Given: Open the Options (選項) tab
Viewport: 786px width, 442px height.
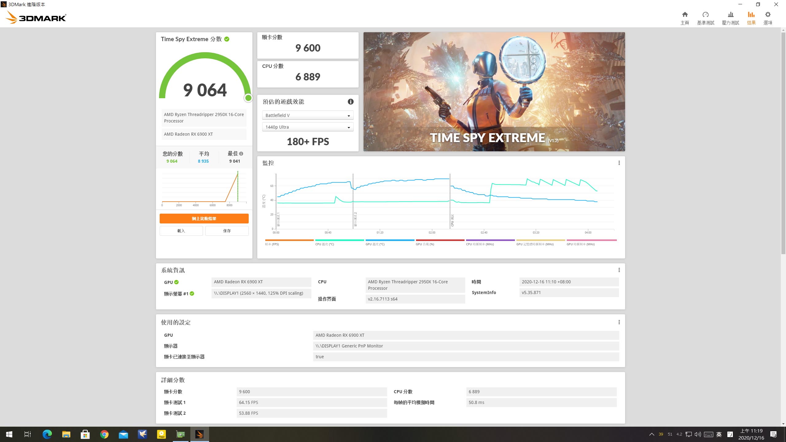Looking at the screenshot, I should tap(768, 18).
